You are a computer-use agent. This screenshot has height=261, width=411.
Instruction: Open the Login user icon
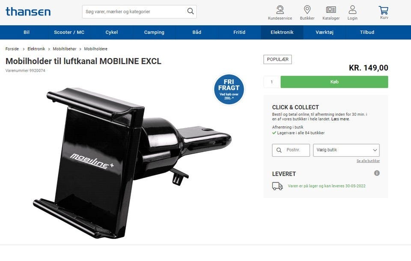click(352, 10)
